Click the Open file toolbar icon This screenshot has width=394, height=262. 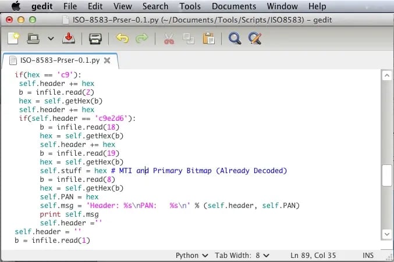coord(34,39)
